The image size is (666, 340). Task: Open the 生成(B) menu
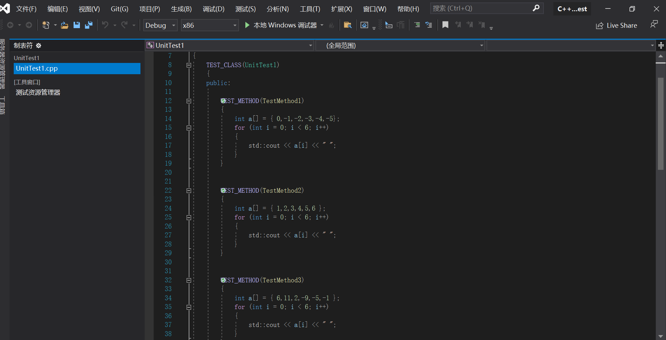pyautogui.click(x=181, y=9)
